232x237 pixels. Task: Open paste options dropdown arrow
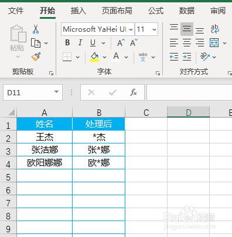pos(18,57)
